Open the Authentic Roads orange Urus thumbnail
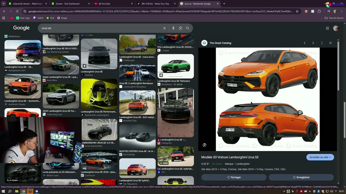The height and width of the screenshot is (194, 346). 23,86
